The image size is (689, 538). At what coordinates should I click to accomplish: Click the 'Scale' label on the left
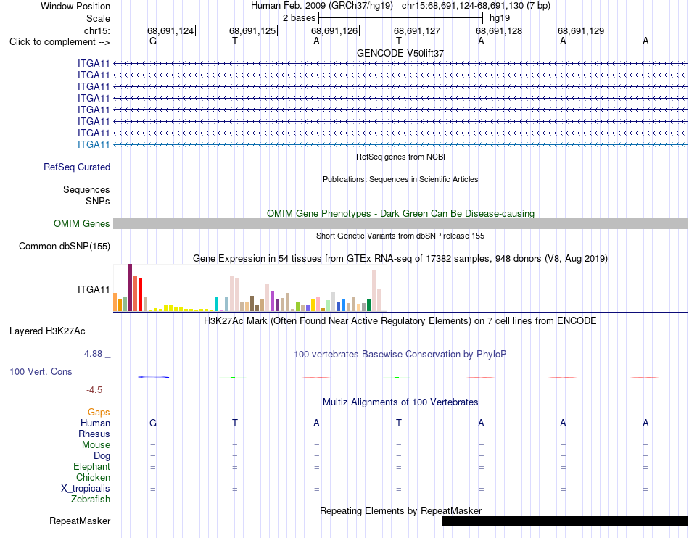click(x=98, y=18)
